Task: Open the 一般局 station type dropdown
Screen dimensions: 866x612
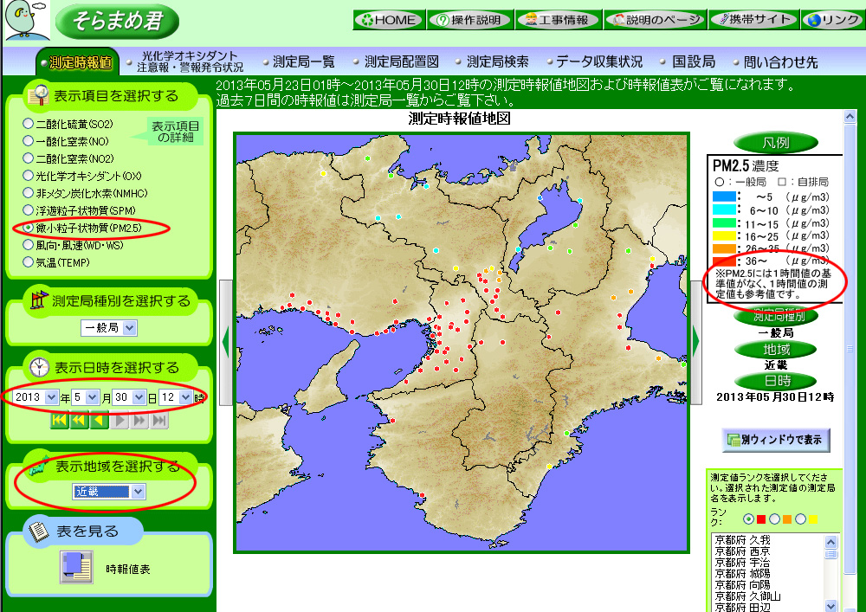Action: pyautogui.click(x=108, y=328)
